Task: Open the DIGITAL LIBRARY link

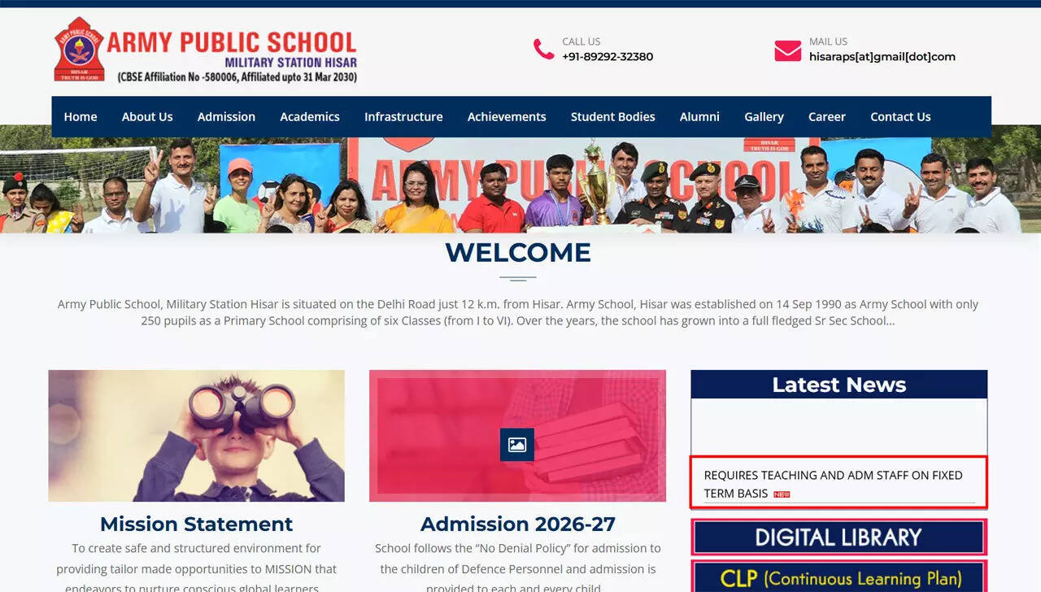Action: pos(838,537)
